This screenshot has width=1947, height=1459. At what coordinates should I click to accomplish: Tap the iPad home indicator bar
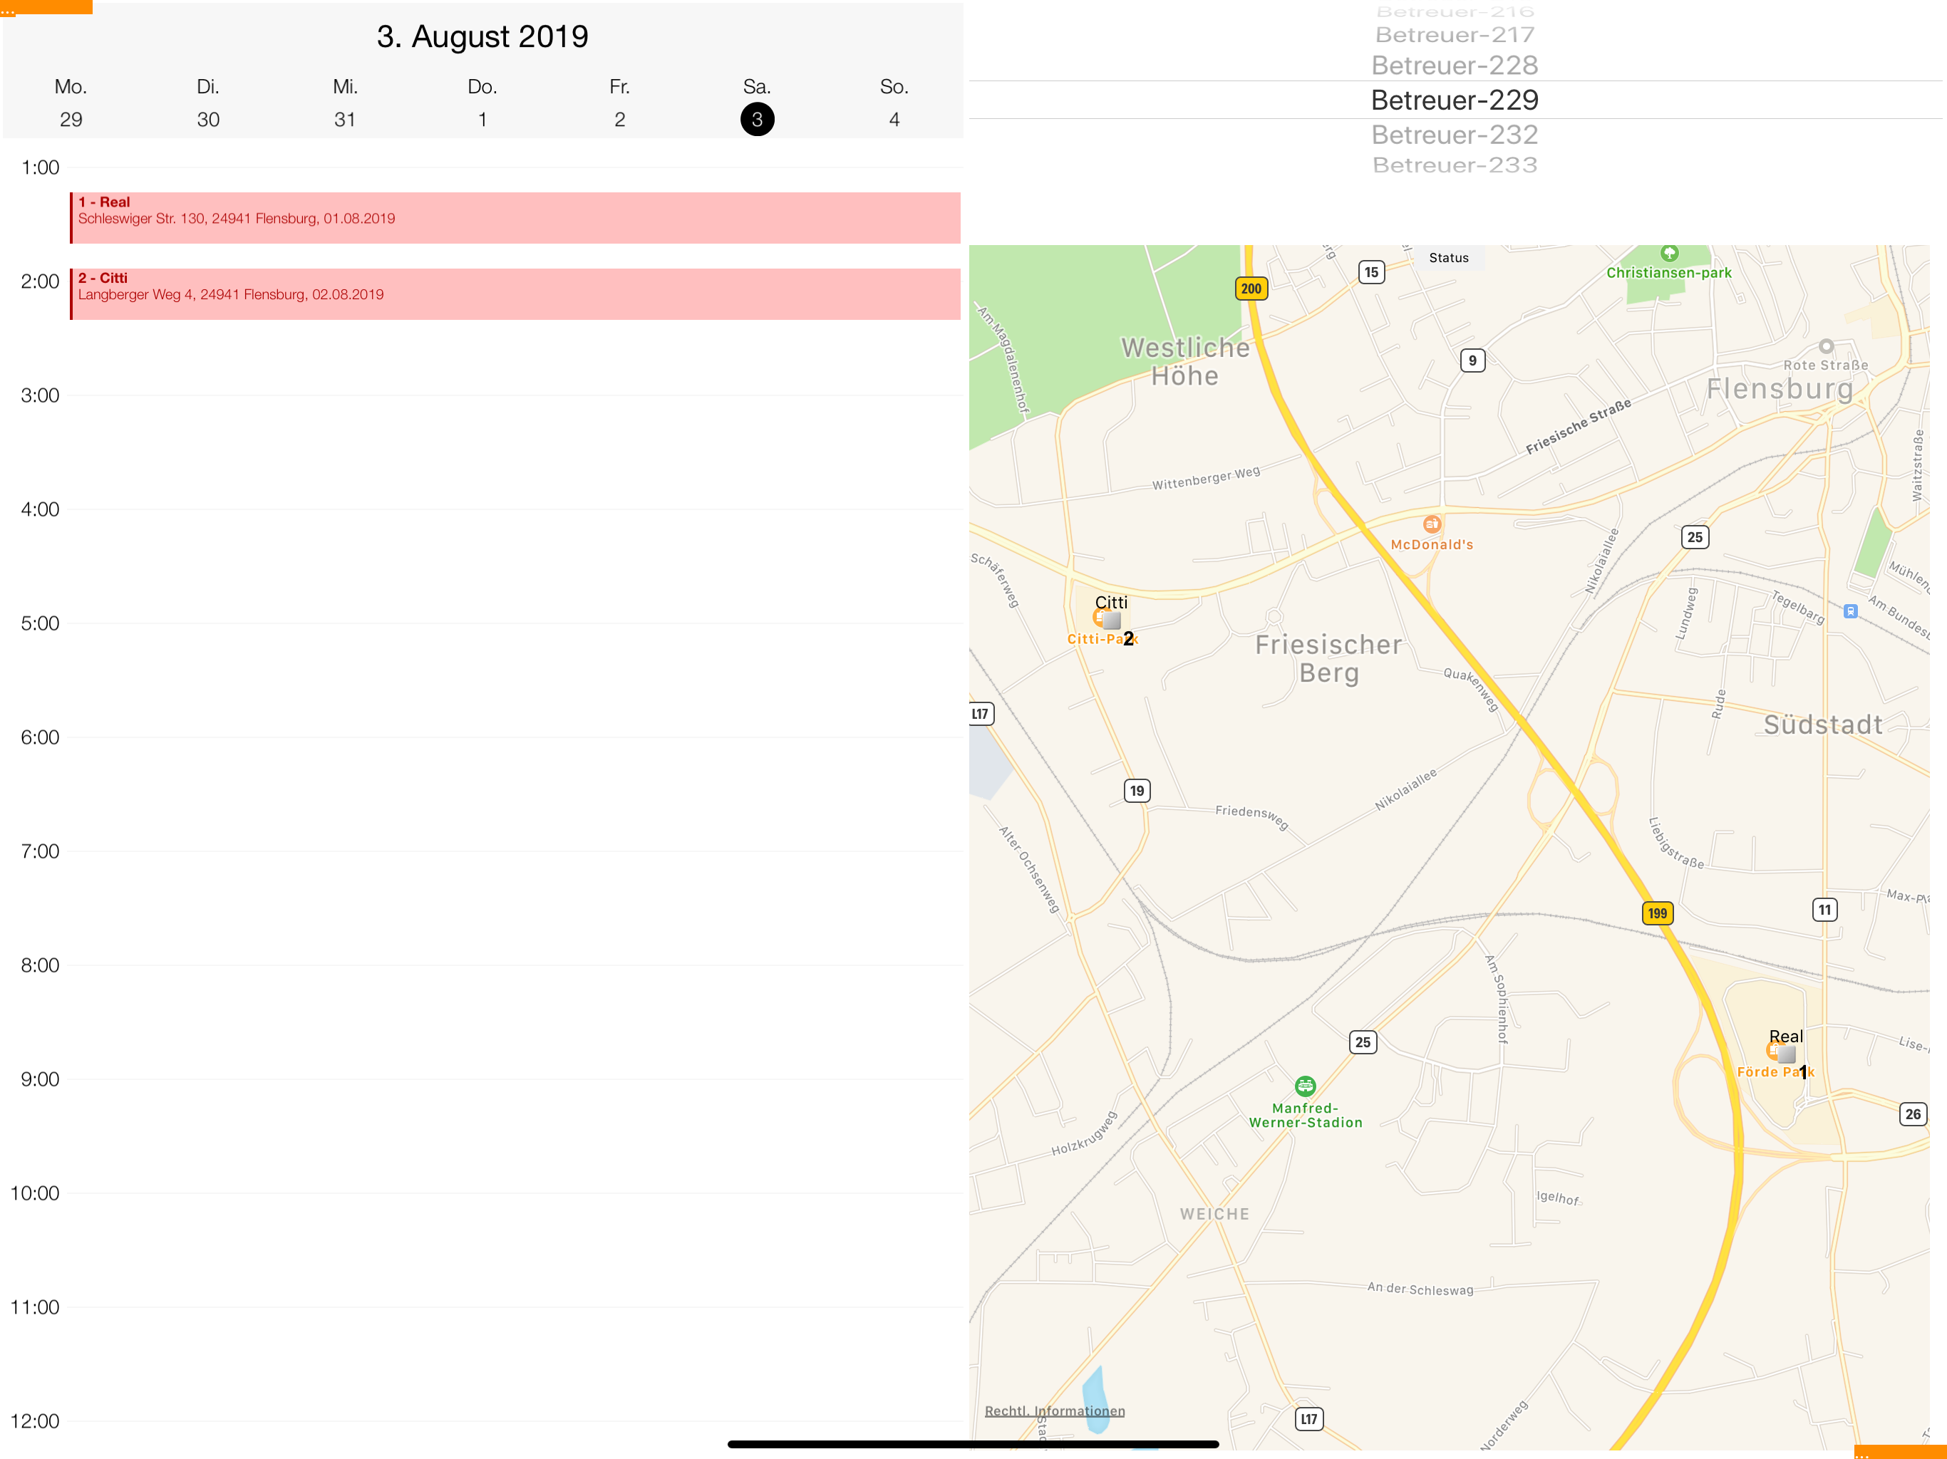(x=973, y=1444)
